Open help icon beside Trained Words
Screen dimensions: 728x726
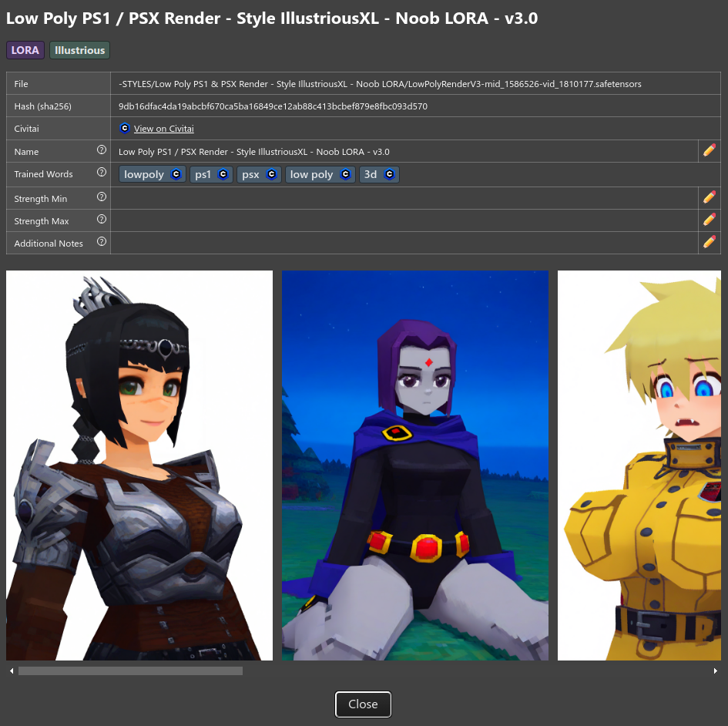click(101, 173)
